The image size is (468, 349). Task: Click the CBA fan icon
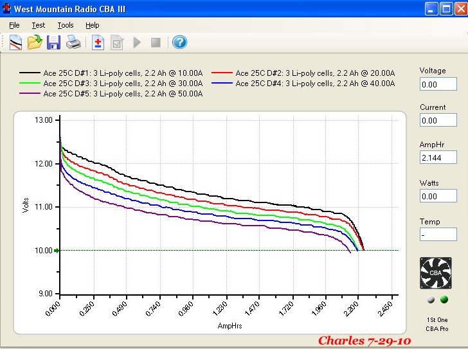coord(435,273)
